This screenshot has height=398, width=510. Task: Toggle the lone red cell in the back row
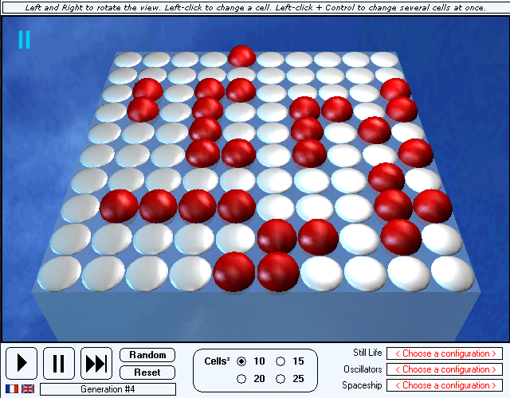[241, 57]
